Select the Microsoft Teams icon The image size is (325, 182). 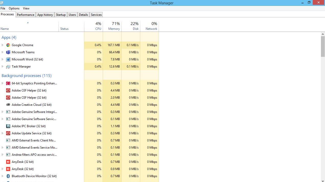point(8,52)
